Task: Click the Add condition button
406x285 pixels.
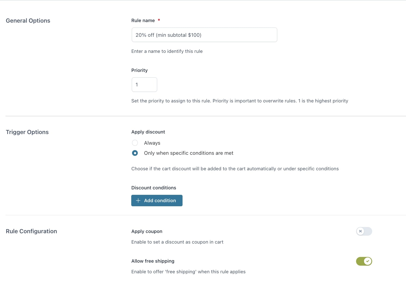Action: pos(157,201)
